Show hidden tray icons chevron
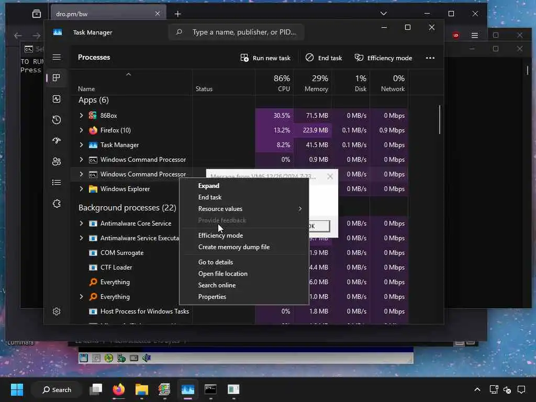The image size is (536, 402). 477,389
